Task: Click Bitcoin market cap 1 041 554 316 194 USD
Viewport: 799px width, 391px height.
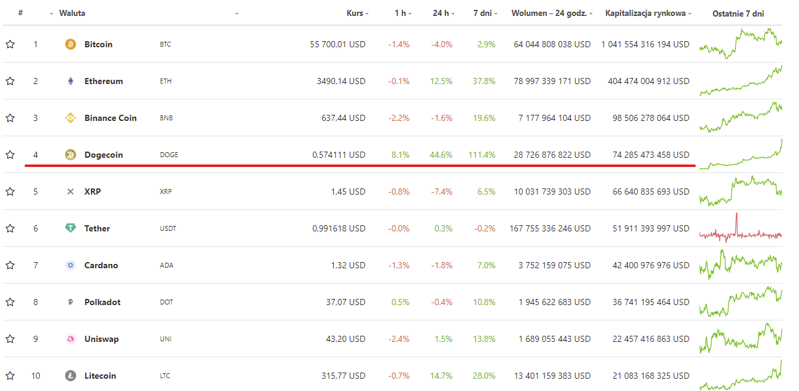Action: [x=646, y=44]
